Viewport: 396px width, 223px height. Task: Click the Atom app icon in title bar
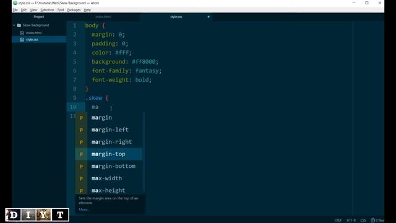(x=15, y=3)
